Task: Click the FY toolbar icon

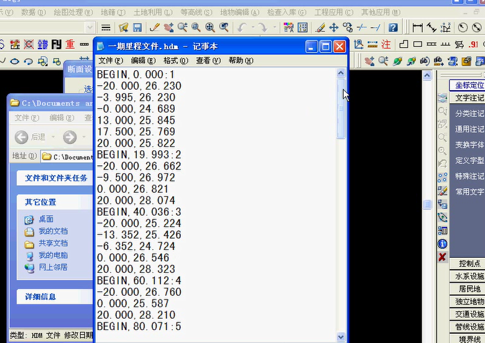Action: [57, 44]
